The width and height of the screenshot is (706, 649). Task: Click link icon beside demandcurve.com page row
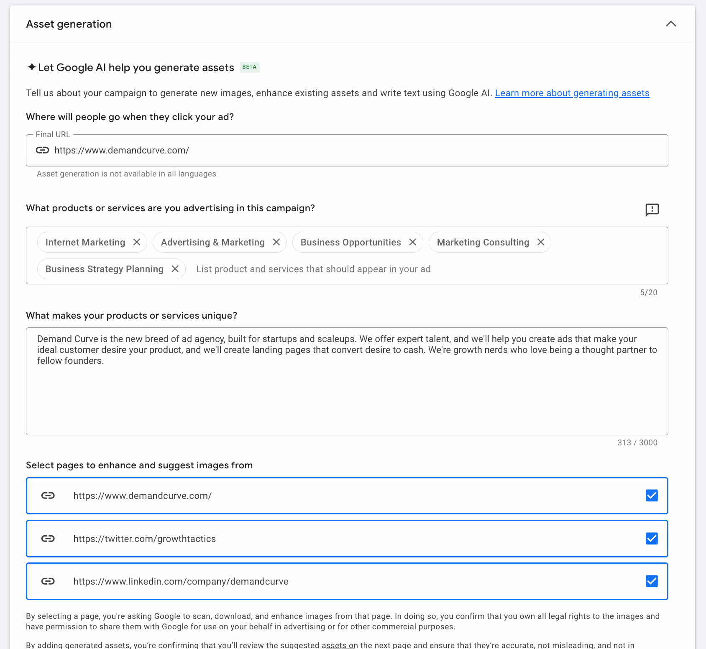click(x=48, y=496)
